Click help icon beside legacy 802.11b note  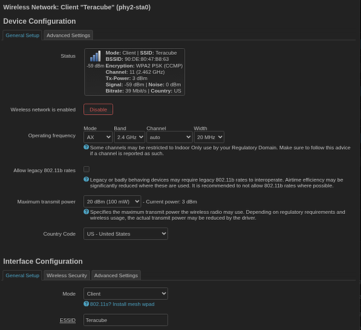[x=86, y=180]
